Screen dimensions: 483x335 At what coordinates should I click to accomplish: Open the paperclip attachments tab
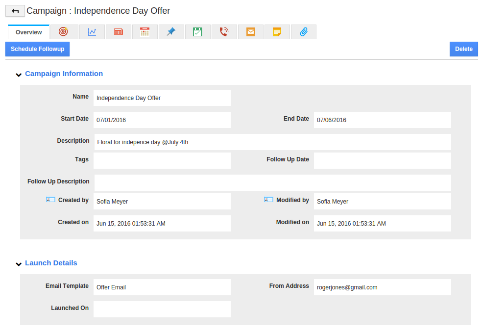tap(304, 32)
